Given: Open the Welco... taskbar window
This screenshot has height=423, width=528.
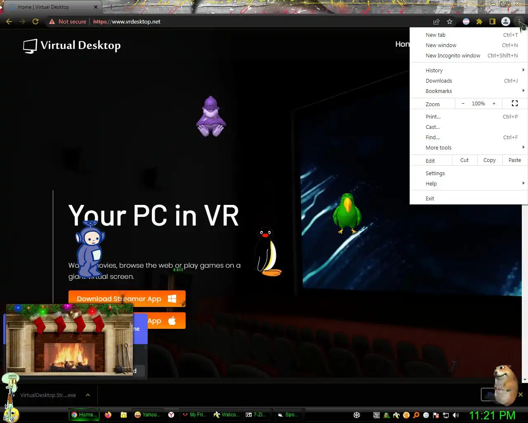Looking at the screenshot, I should tap(226, 415).
